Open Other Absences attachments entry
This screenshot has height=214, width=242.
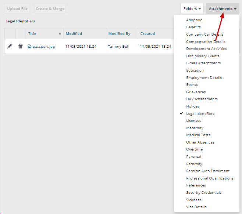tap(200, 142)
